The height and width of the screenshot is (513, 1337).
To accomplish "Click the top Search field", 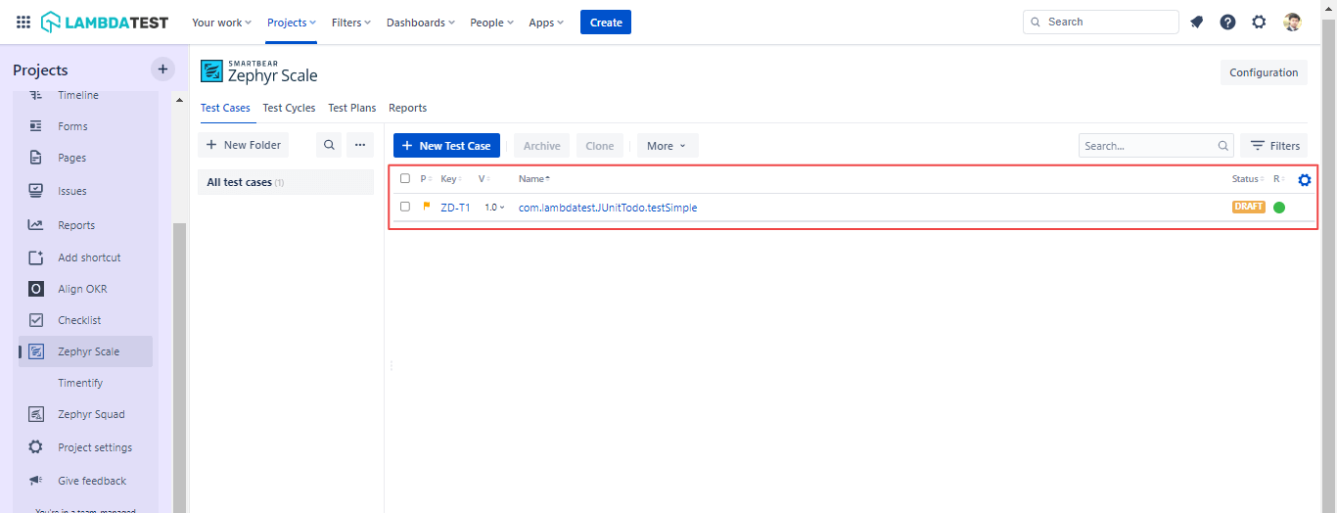I will tap(1101, 22).
